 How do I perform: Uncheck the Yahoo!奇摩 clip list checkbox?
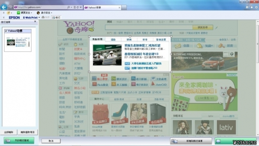pos(6,31)
